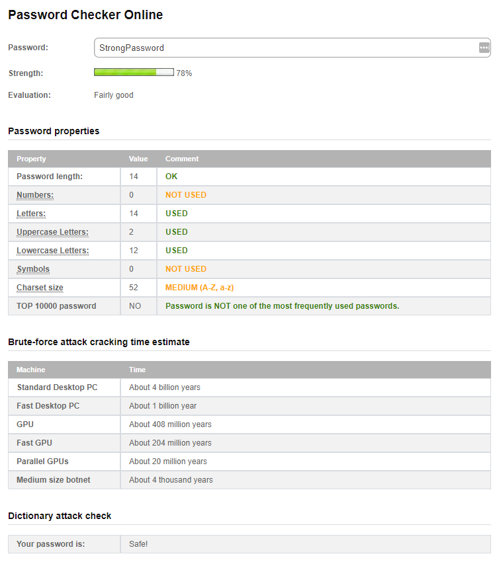This screenshot has width=497, height=562.
Task: Click the Password properties section heading
Action: (x=53, y=131)
